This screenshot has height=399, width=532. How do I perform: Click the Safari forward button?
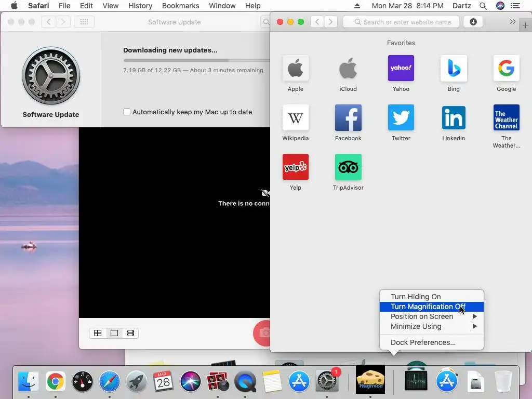330,22
